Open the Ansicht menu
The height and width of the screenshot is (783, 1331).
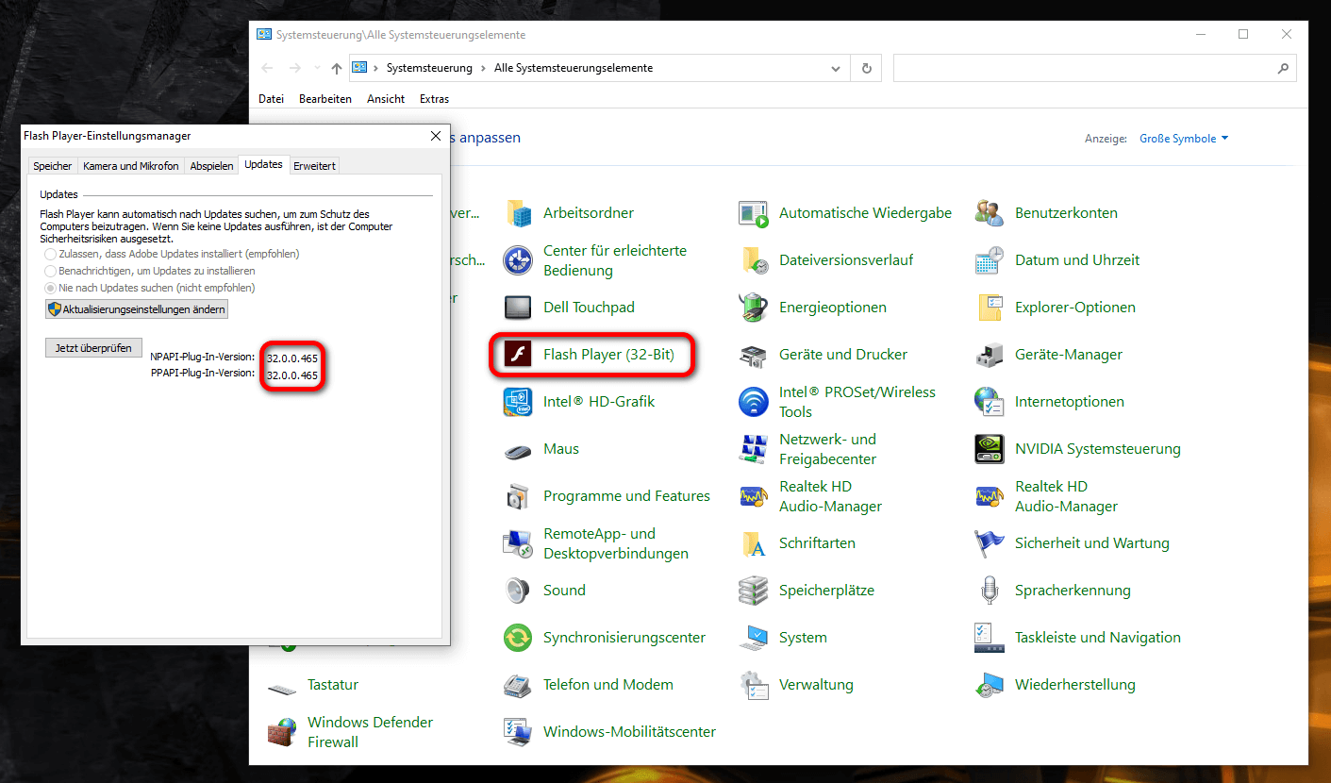point(386,99)
